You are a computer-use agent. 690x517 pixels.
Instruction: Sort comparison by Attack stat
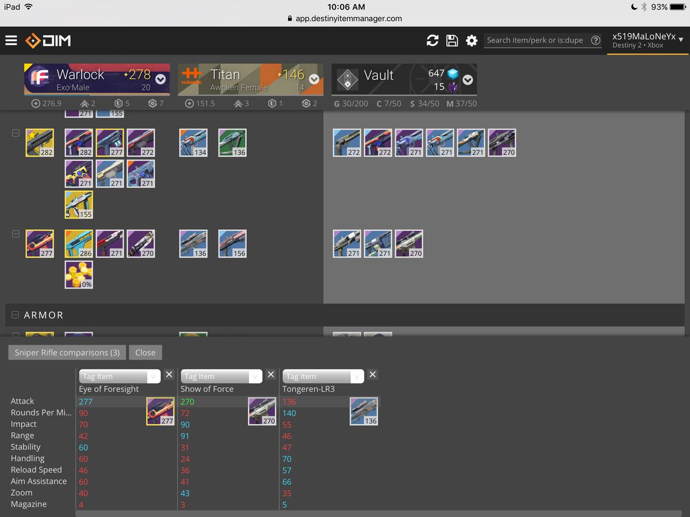(x=22, y=401)
